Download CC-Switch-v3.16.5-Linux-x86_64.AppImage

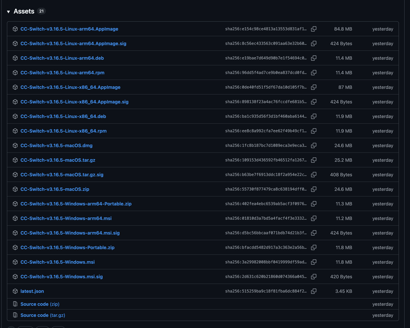pyautogui.click(x=70, y=87)
